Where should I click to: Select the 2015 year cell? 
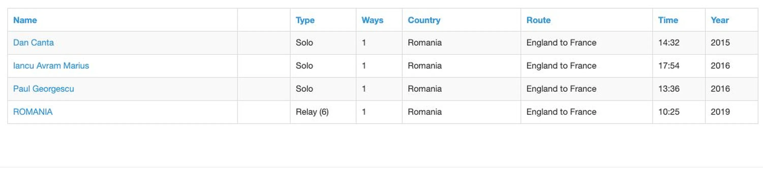coord(720,43)
